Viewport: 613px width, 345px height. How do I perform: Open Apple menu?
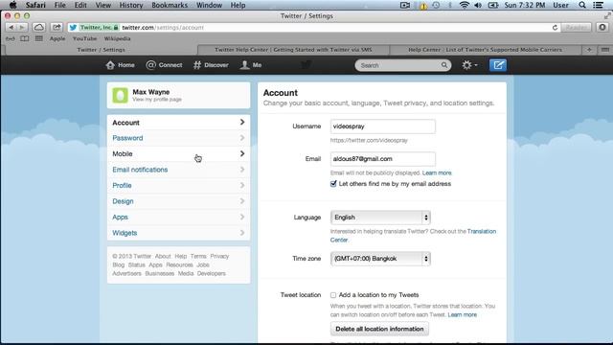click(12, 5)
